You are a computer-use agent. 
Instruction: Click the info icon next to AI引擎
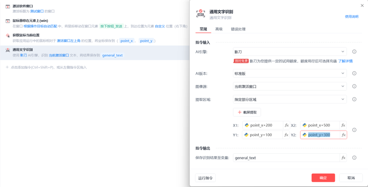pyautogui.click(x=354, y=52)
